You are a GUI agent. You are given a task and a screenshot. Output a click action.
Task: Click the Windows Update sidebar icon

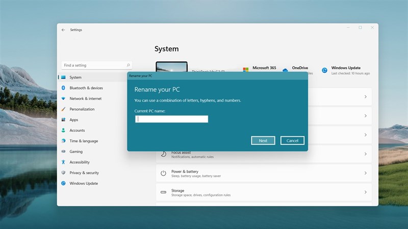63,183
